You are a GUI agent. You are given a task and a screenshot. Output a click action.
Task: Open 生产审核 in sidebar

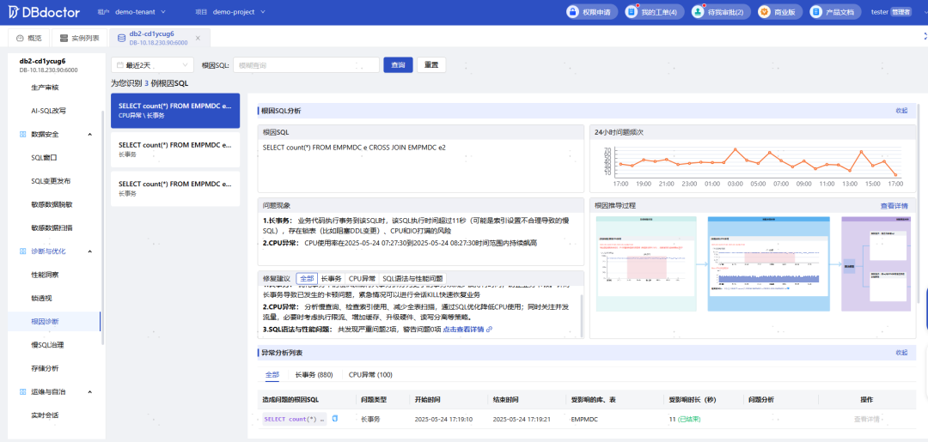(x=45, y=88)
